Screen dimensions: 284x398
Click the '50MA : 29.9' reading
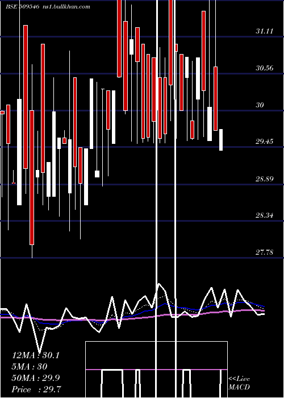(36, 378)
